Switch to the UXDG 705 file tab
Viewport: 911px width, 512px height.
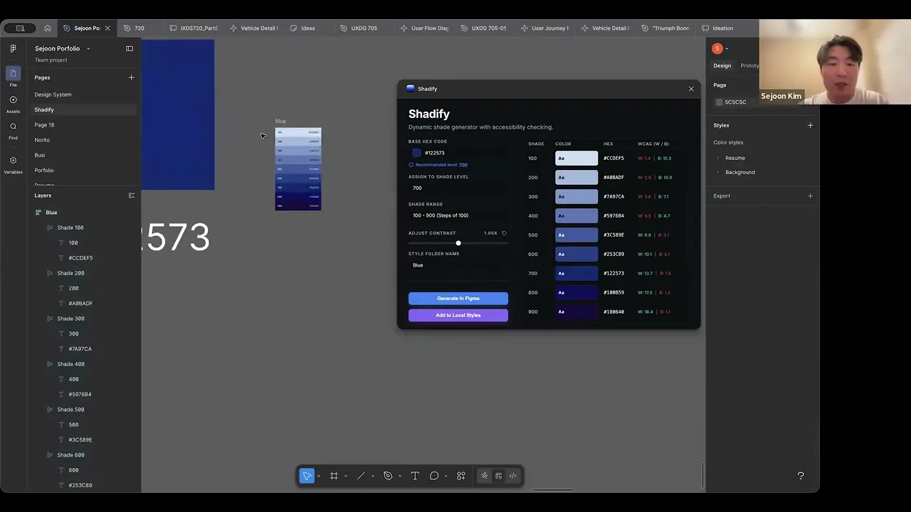point(364,28)
